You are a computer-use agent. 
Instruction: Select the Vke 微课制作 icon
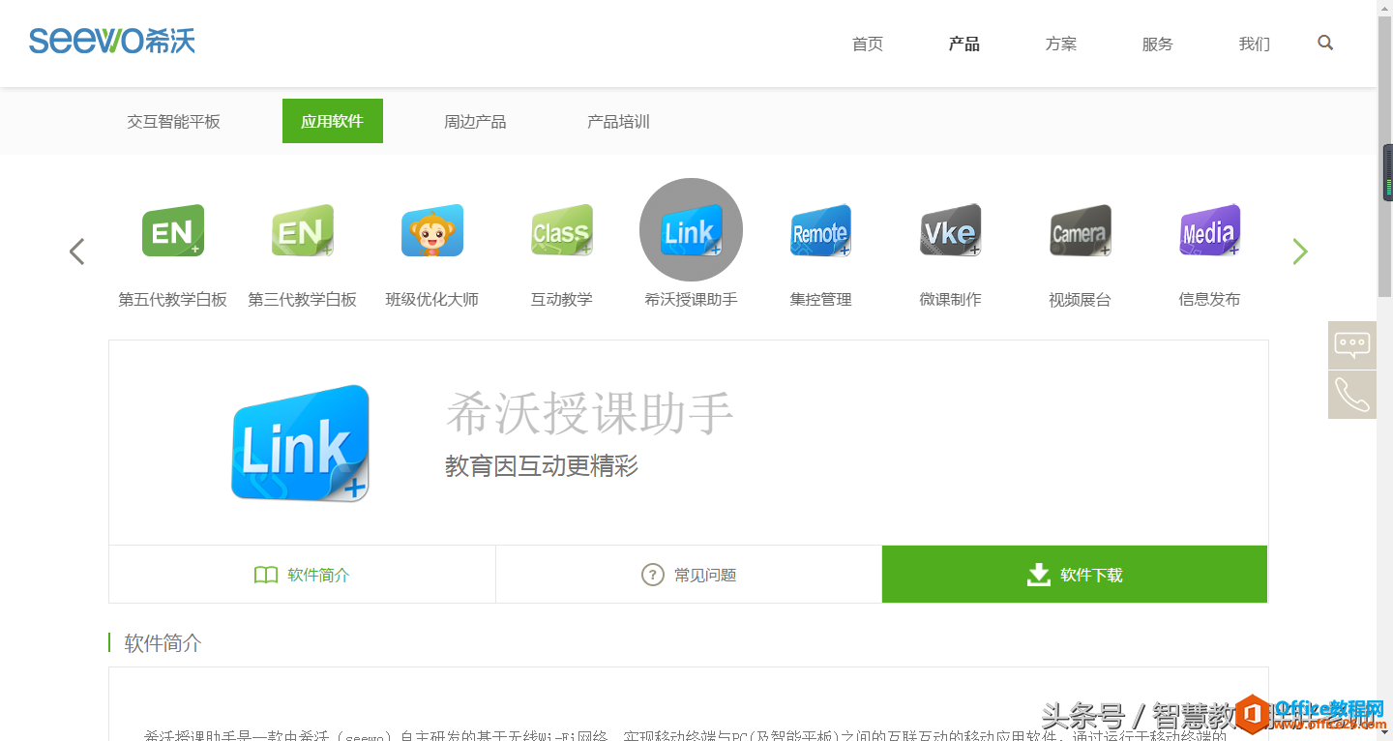pyautogui.click(x=951, y=230)
